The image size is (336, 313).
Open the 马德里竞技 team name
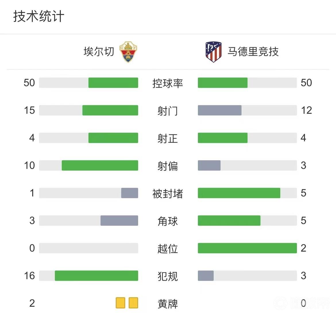253,52
